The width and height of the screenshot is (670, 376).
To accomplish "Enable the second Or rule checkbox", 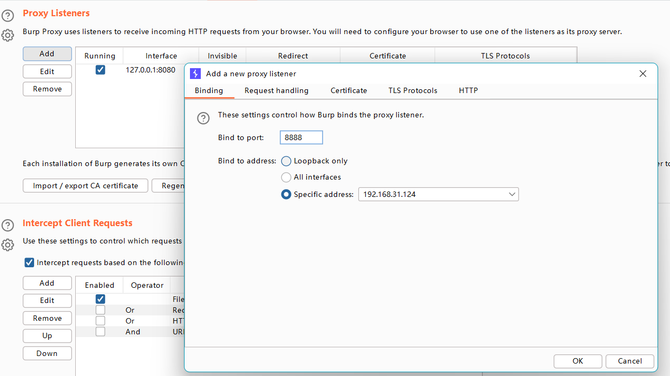I will click(x=100, y=321).
